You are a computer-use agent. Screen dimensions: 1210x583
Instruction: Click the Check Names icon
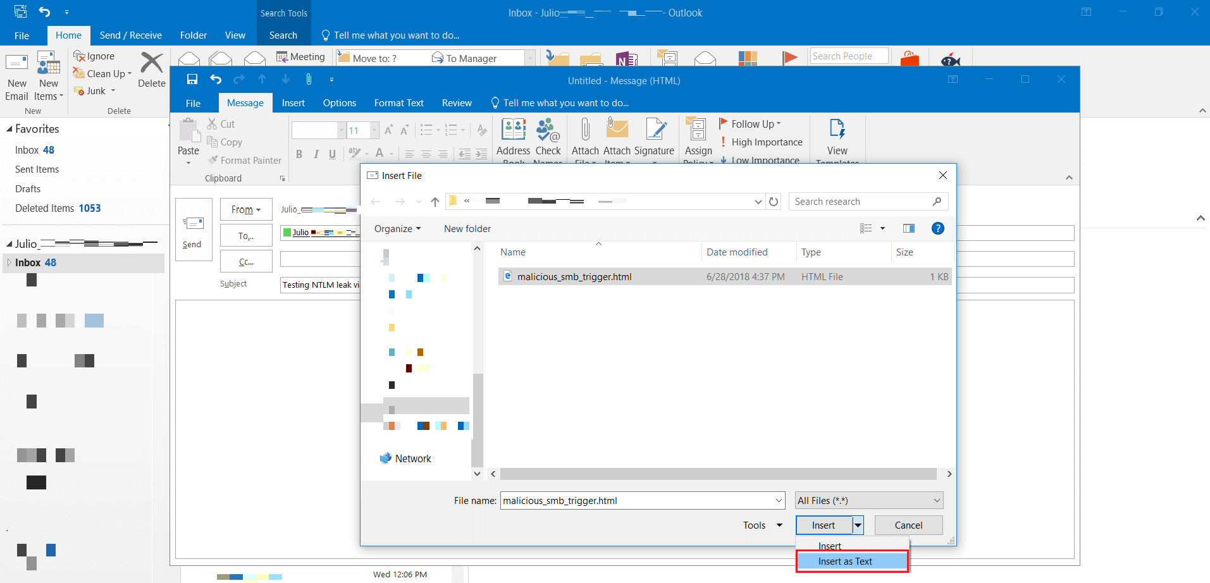pos(548,130)
